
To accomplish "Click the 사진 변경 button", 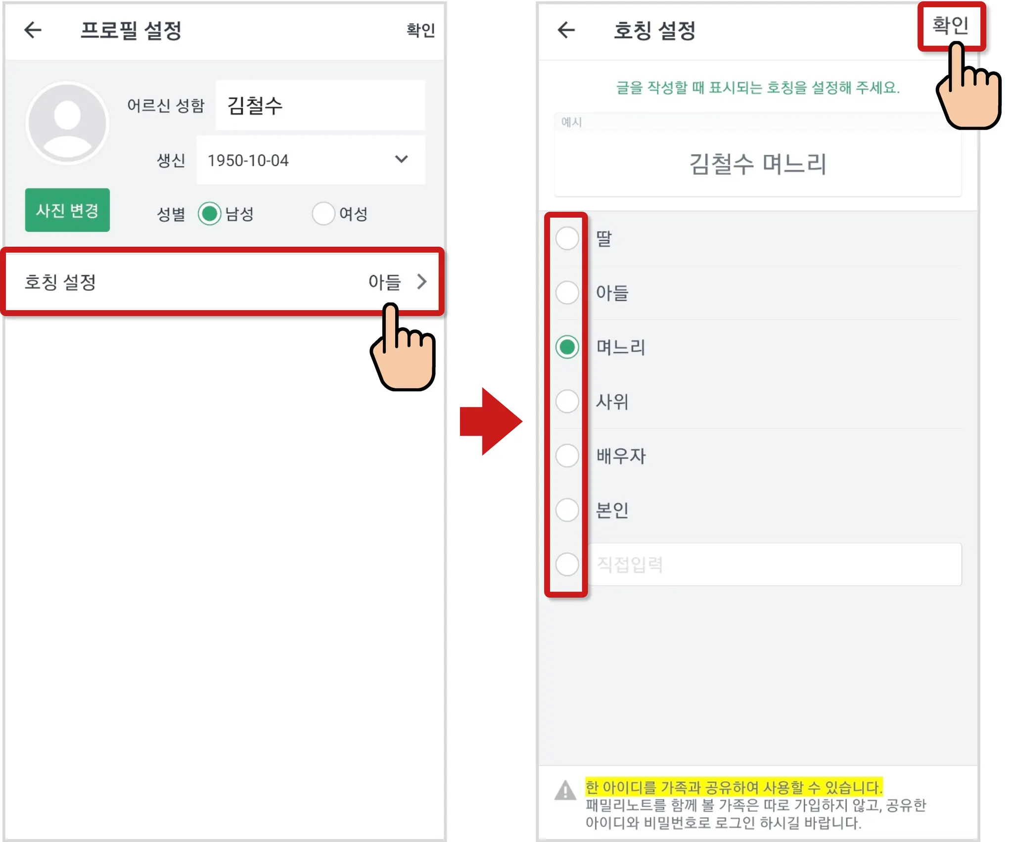I will click(x=67, y=210).
